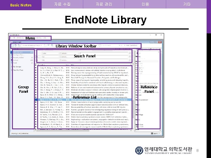Click the local library mode icon
Screen dimensions: 211x158
[12, 46]
